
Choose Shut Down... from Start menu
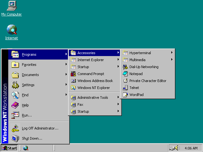click(38, 138)
